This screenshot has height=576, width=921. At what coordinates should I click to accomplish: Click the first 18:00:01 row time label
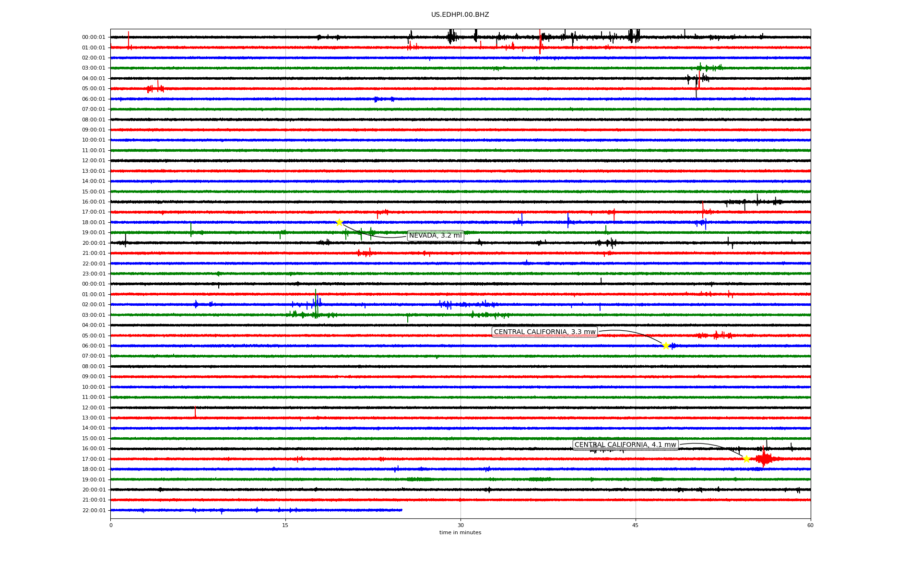[94, 223]
